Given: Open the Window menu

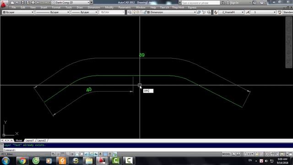Looking at the screenshot, I should tap(141, 7).
